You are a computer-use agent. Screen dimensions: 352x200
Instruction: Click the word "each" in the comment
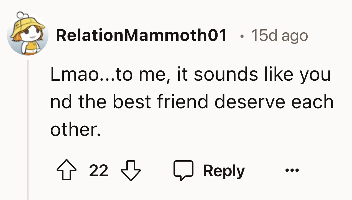click(x=313, y=102)
